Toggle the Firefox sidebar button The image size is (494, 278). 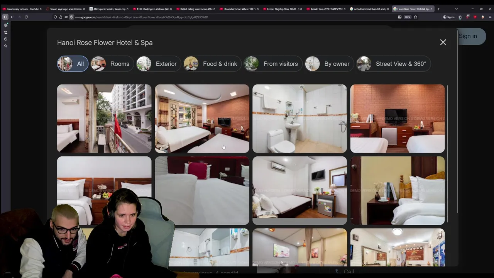click(x=5, y=17)
